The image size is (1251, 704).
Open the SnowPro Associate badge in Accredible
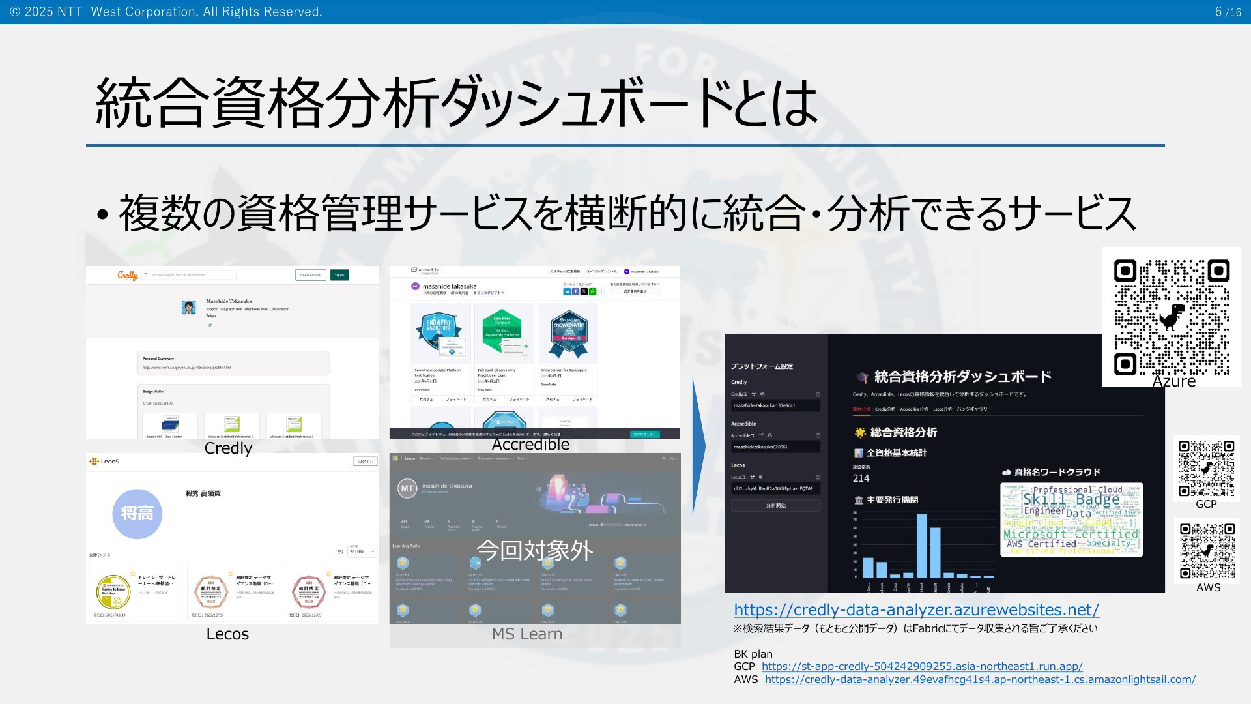click(x=440, y=333)
